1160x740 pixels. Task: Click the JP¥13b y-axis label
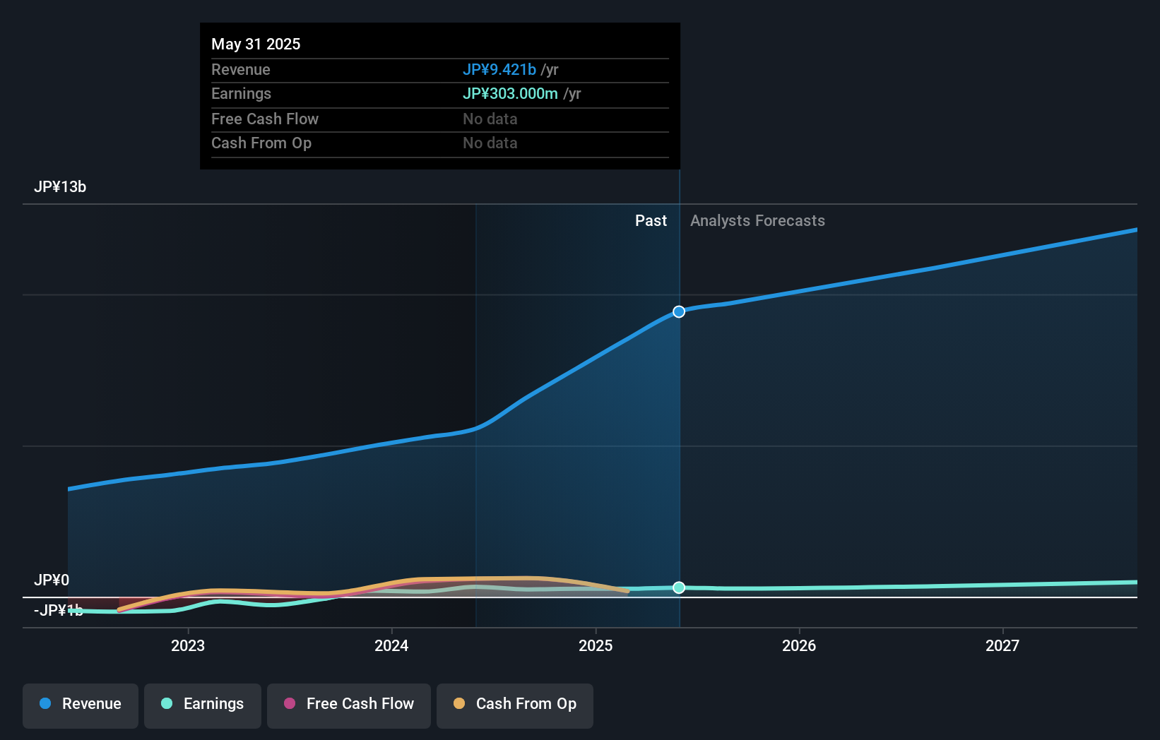coord(60,187)
